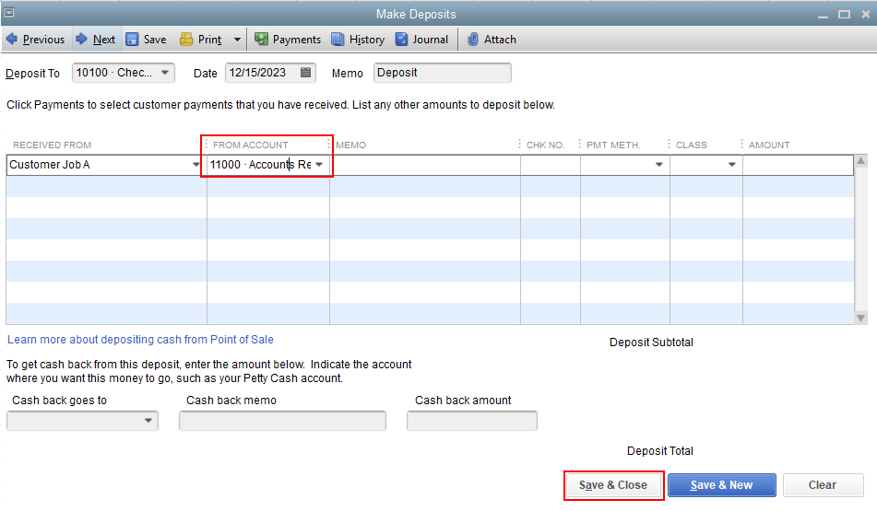Clear the deposit form

click(x=824, y=484)
